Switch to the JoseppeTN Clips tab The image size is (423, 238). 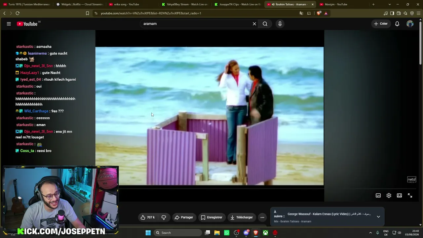[238, 4]
